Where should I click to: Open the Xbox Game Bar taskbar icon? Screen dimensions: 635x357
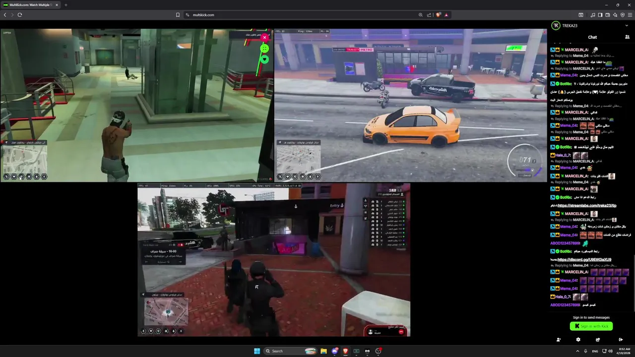tap(356, 351)
